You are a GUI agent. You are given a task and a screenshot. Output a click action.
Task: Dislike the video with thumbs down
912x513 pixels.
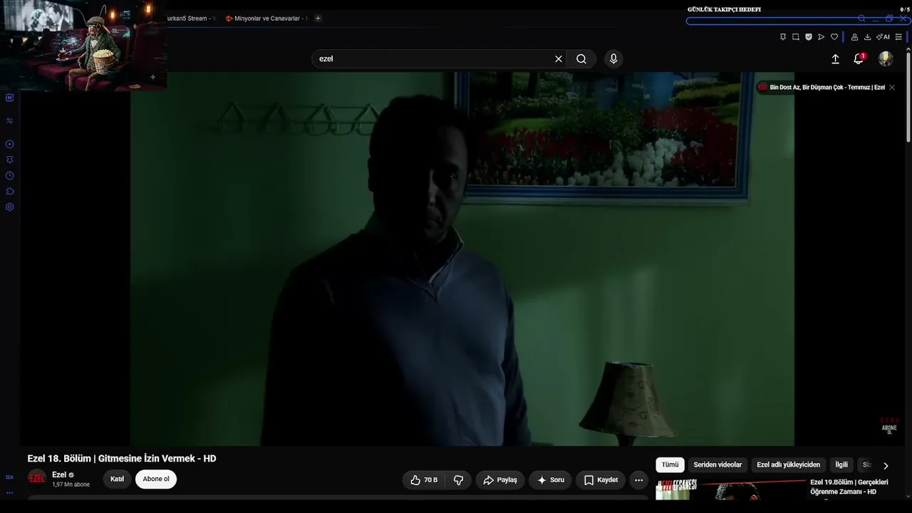click(x=458, y=480)
